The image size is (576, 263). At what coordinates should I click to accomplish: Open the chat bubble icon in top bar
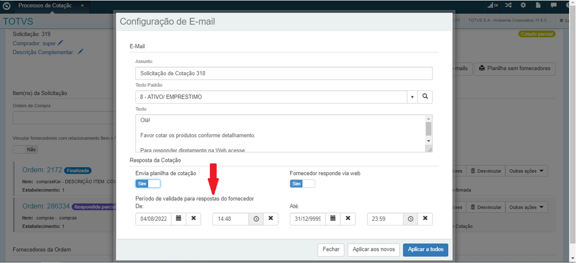click(x=554, y=6)
